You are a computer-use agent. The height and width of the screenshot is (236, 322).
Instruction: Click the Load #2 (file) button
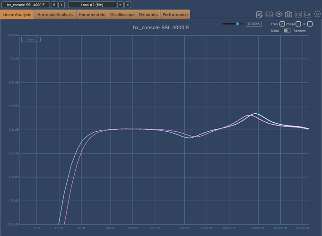click(x=92, y=5)
